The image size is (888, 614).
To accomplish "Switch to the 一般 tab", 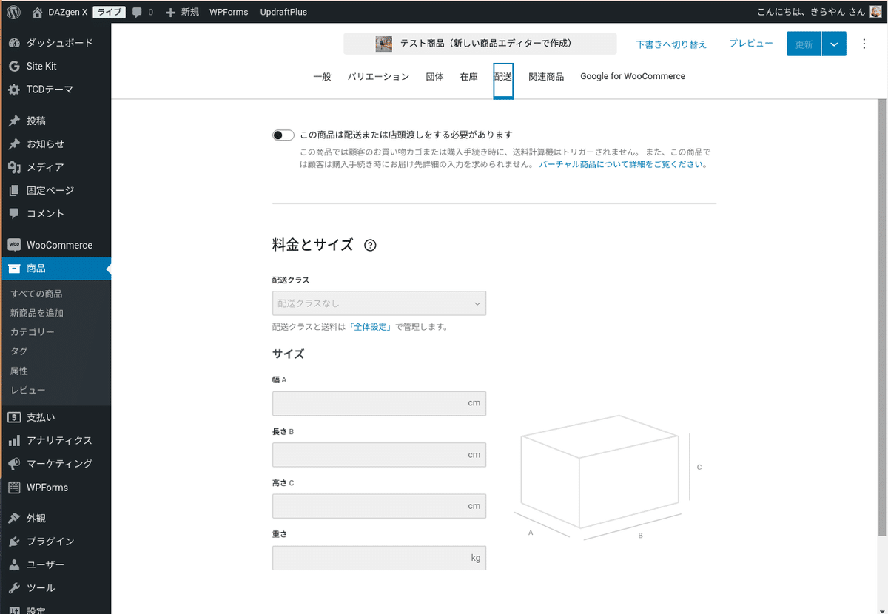I will (322, 77).
